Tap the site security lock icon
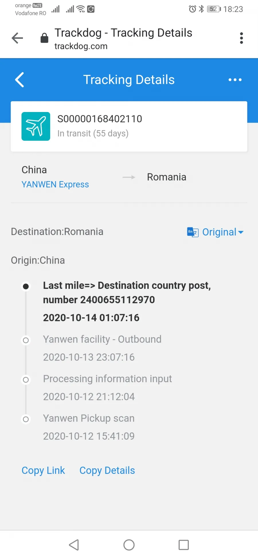The height and width of the screenshot is (560, 258). [x=44, y=38]
